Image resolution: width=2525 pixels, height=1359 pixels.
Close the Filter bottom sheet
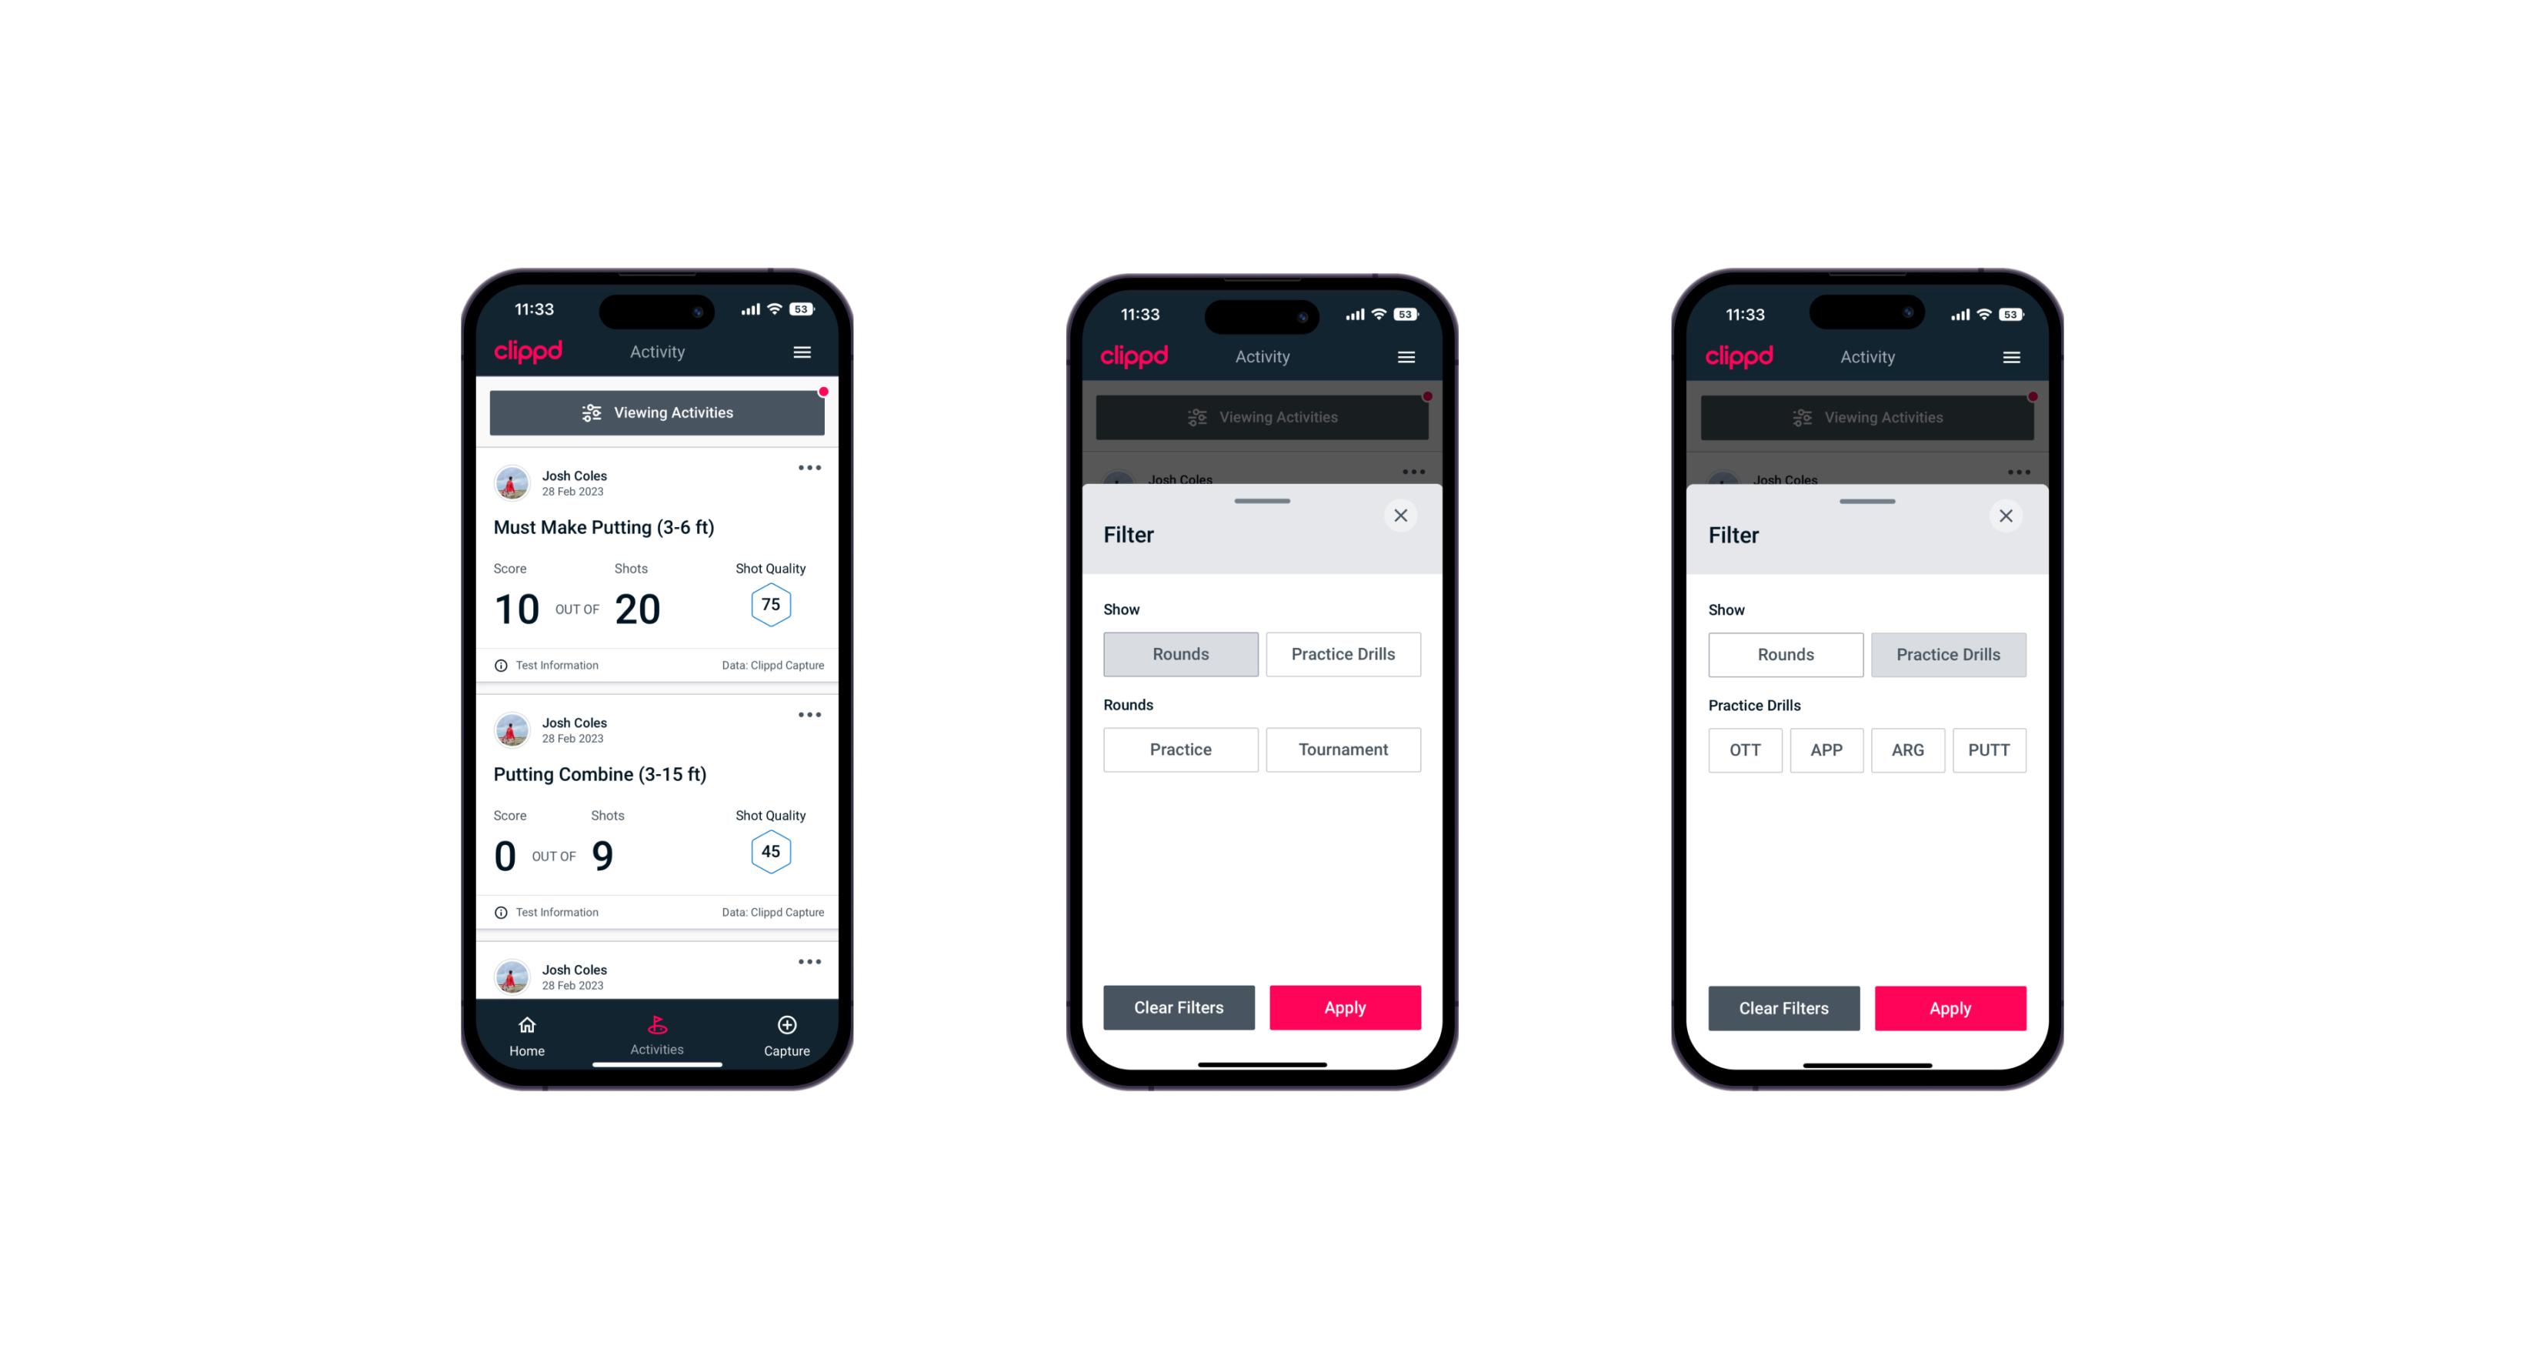point(1404,516)
